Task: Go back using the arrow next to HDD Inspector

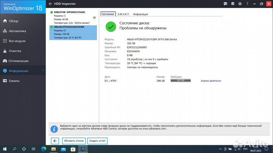Action: click(x=50, y=4)
